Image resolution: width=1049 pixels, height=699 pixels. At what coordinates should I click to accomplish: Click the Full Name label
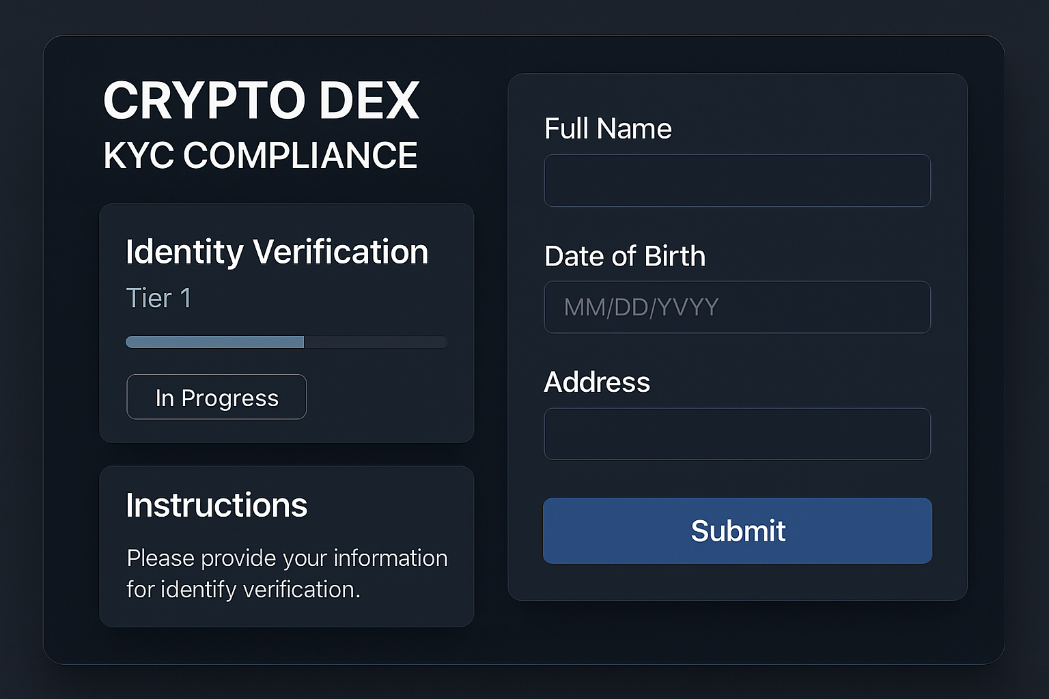click(x=607, y=128)
